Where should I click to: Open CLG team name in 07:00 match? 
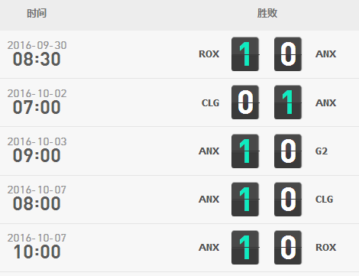click(210, 103)
